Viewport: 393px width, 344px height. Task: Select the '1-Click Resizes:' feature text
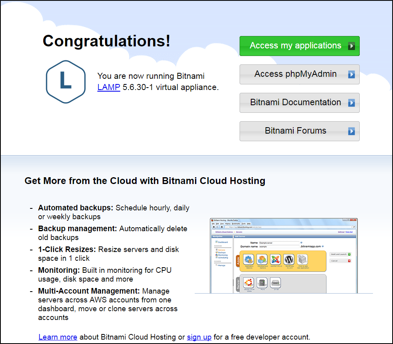(67, 250)
